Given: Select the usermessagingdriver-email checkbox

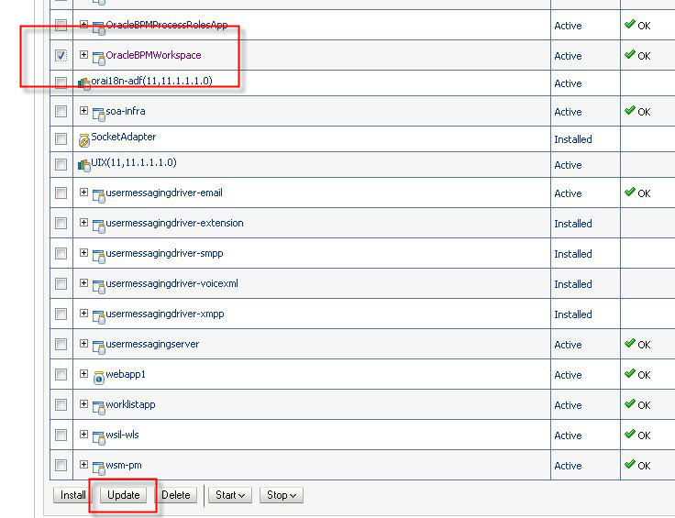Looking at the screenshot, I should (61, 193).
